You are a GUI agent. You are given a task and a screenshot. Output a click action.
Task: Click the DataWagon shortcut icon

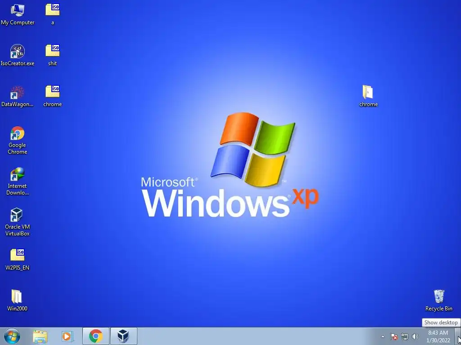pyautogui.click(x=18, y=96)
